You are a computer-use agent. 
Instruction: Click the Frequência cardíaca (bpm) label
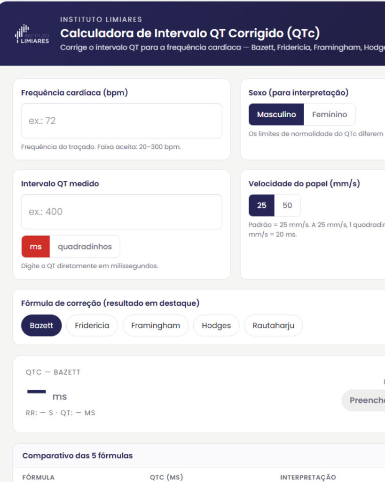(74, 93)
